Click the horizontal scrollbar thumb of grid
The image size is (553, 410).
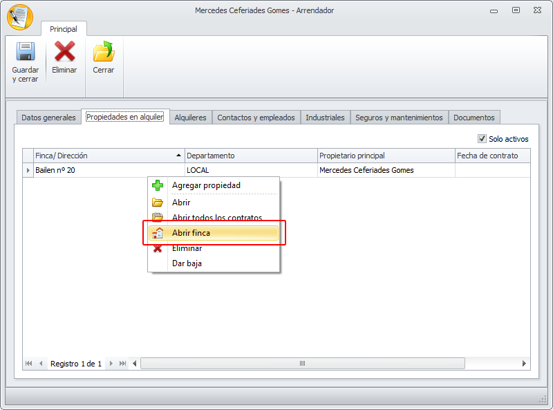coord(303,364)
